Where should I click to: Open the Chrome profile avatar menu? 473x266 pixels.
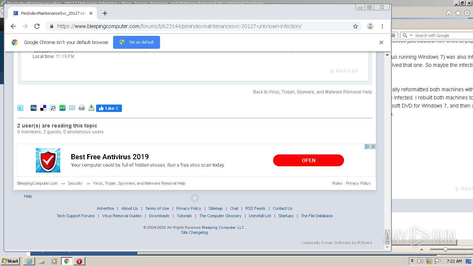click(370, 26)
